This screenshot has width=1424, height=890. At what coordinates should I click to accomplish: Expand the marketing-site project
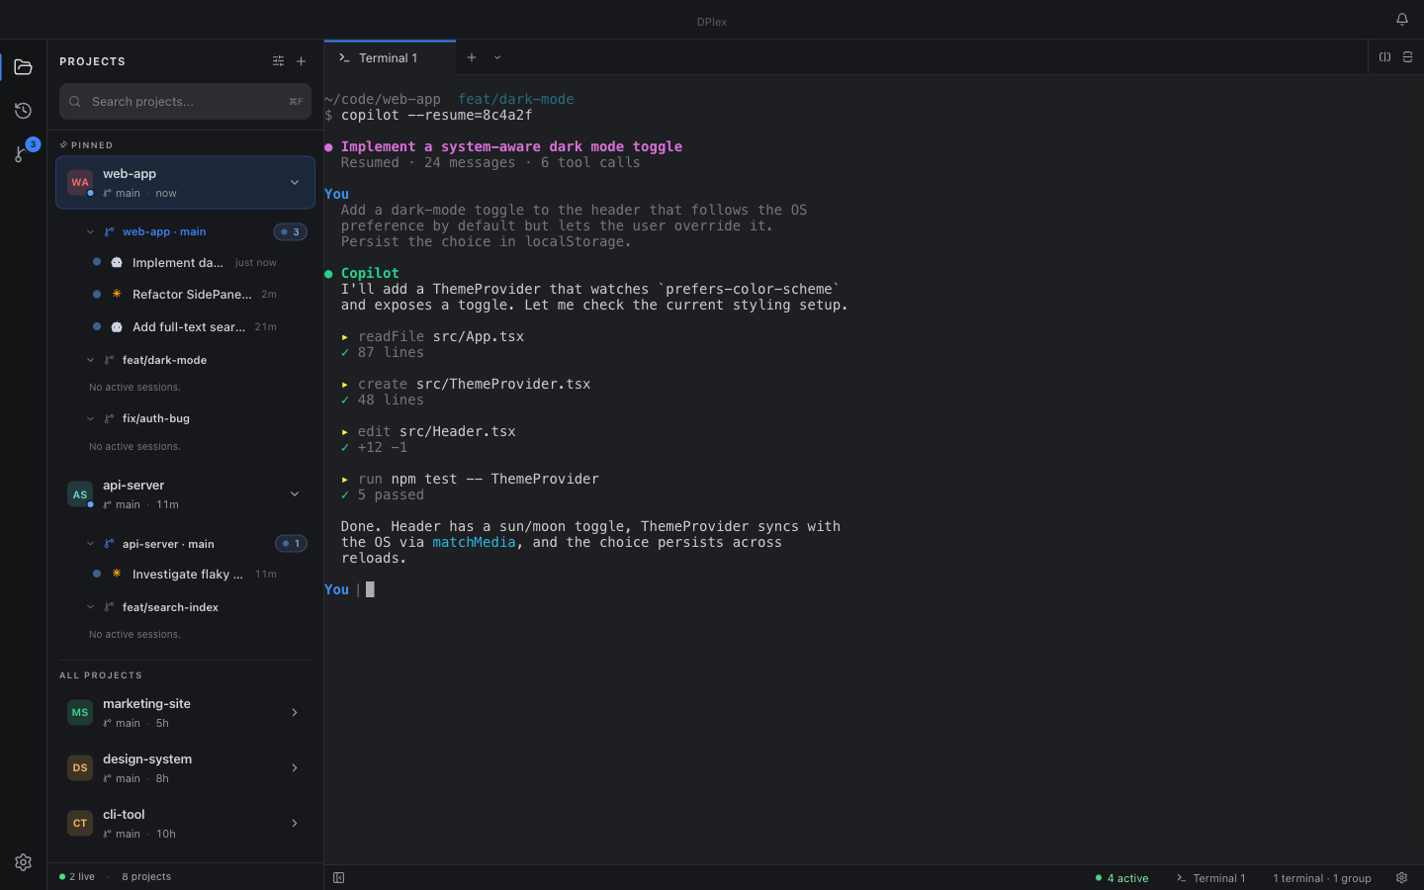click(x=294, y=712)
